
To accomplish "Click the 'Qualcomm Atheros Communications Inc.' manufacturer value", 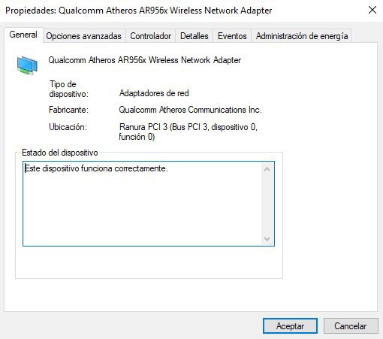I will [190, 110].
